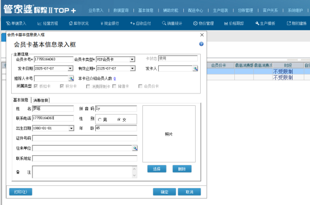Open the 库存状况 toolbar shortcut
The width and height of the screenshot is (310, 205).
point(78,24)
